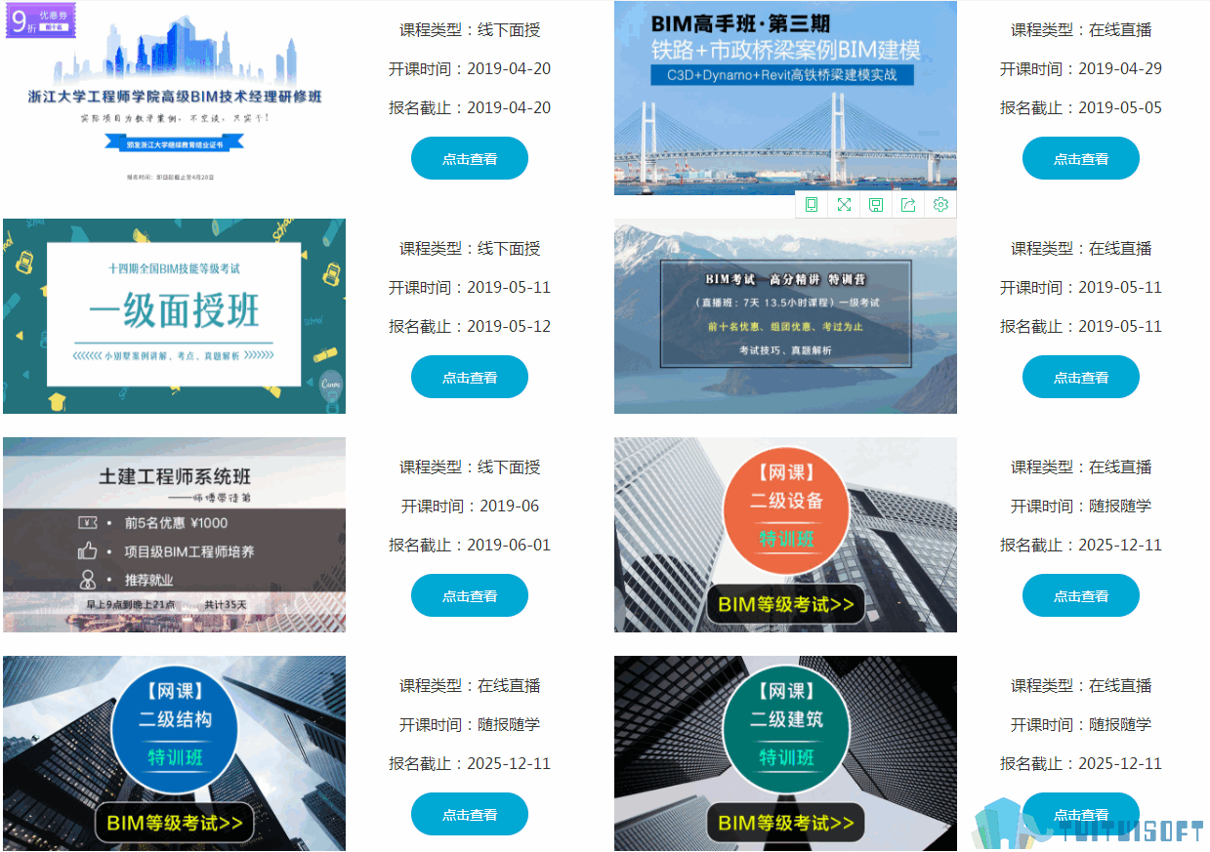Open the 二级建筑 特训班 course image
This screenshot has width=1210, height=852.
(785, 753)
